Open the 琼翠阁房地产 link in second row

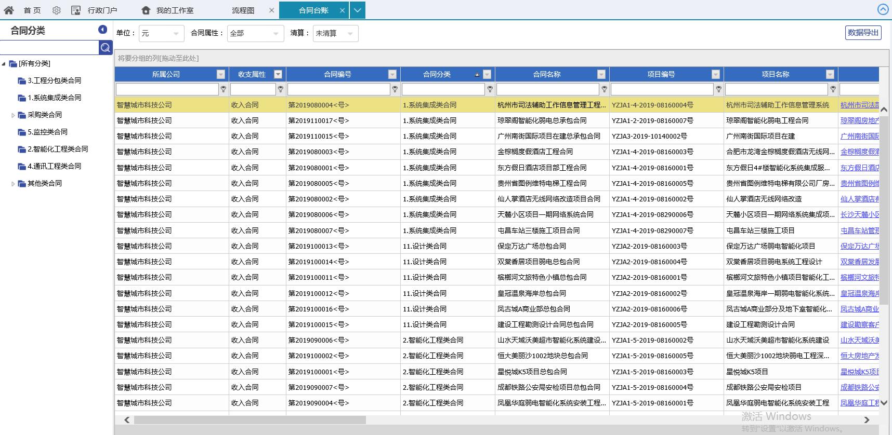(x=859, y=120)
